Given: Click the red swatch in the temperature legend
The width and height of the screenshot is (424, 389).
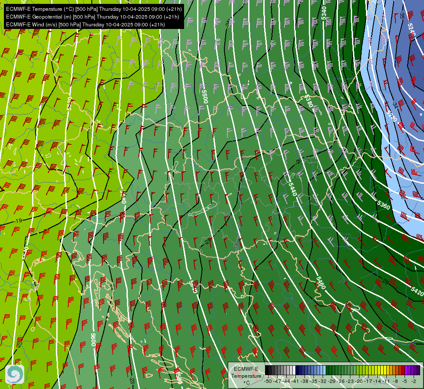Looking at the screenshot, I should (x=403, y=370).
